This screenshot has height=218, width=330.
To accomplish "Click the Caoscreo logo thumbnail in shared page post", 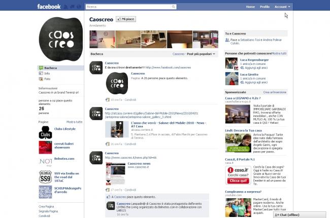I will (x=117, y=83).
